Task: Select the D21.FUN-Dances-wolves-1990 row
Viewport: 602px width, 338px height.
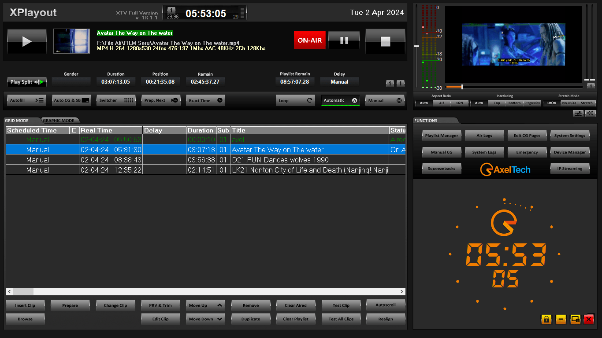Action: (205, 160)
